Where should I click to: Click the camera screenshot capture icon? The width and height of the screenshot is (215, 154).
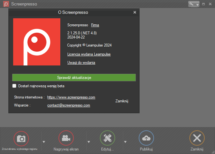pos(21,139)
